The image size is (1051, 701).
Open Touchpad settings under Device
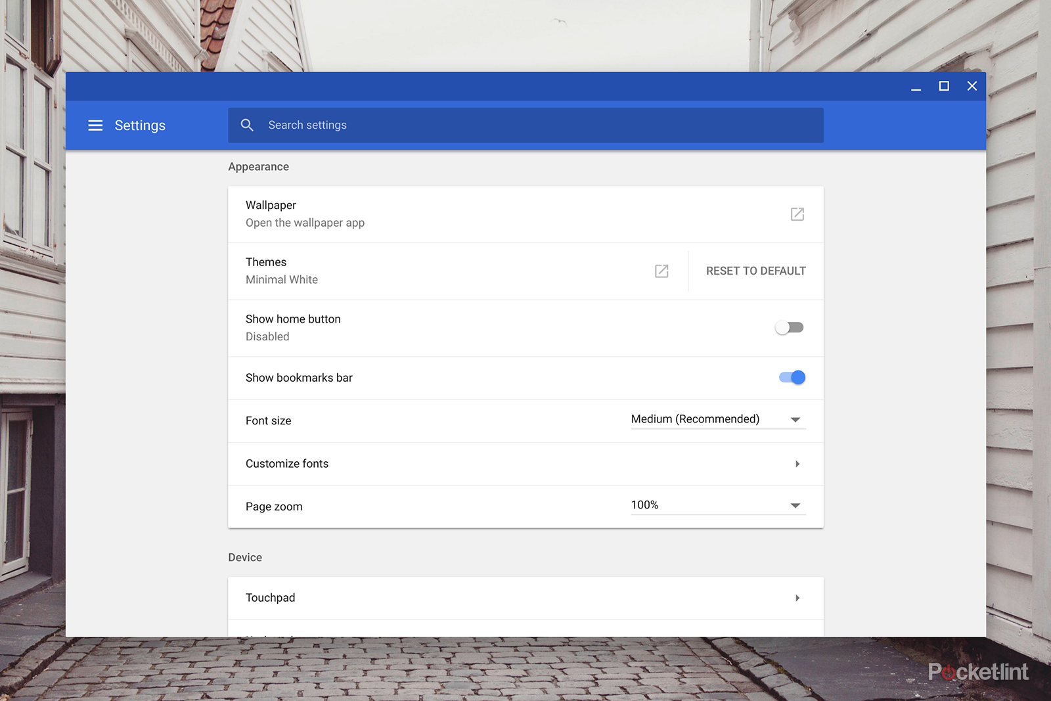click(x=270, y=598)
